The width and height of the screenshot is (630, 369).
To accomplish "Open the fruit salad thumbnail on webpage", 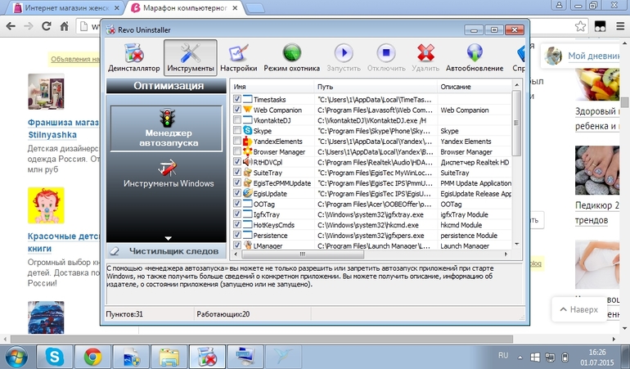I will (597, 84).
